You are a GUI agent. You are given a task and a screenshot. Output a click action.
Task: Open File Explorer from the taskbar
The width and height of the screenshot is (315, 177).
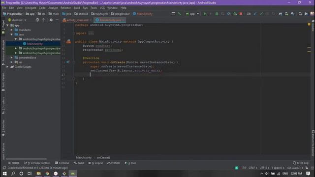tap(38, 174)
